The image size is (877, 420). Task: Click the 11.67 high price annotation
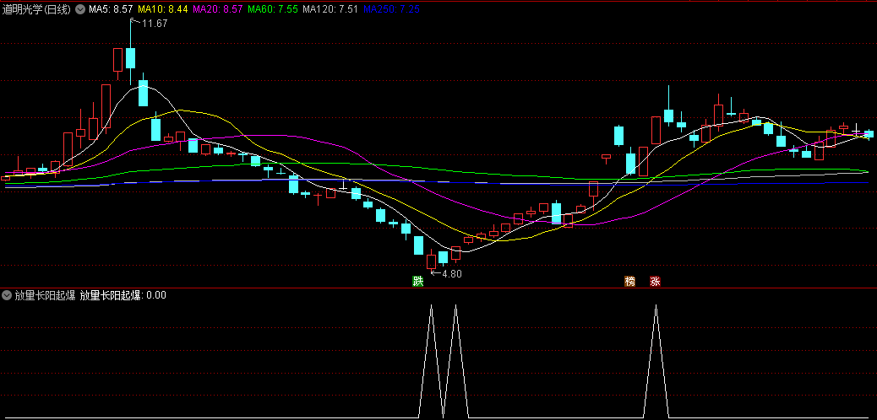155,24
